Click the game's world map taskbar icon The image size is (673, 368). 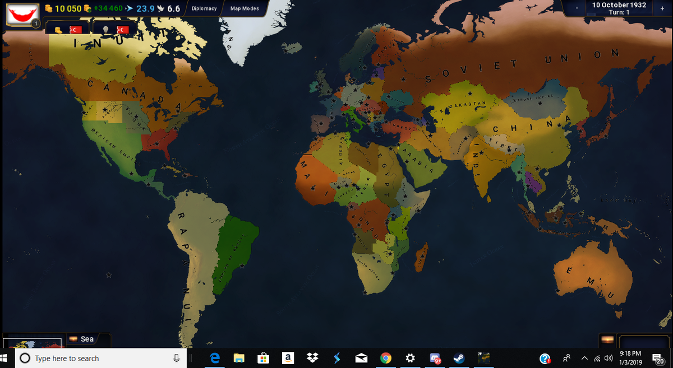pyautogui.click(x=483, y=358)
